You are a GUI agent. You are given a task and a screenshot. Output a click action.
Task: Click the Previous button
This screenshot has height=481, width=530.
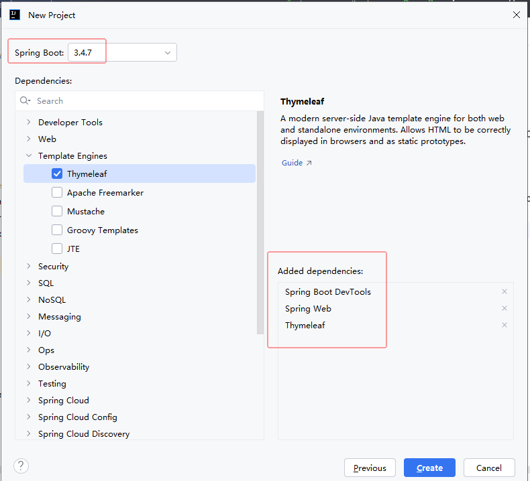pyautogui.click(x=370, y=468)
